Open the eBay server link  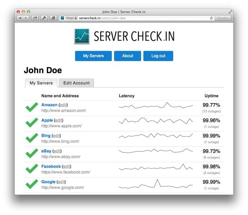(46, 151)
